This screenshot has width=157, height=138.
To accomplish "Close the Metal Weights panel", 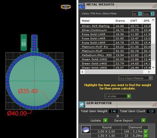I will (154, 5).
